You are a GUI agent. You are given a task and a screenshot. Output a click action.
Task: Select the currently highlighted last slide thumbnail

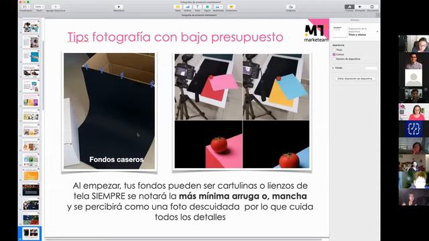tap(31, 233)
